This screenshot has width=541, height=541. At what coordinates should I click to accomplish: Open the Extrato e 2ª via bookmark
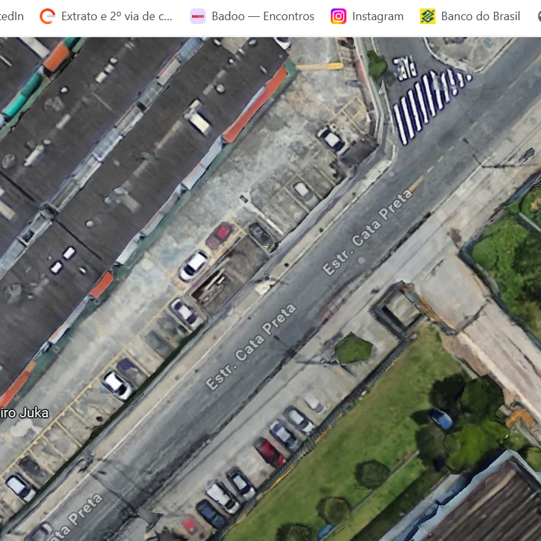(x=105, y=16)
